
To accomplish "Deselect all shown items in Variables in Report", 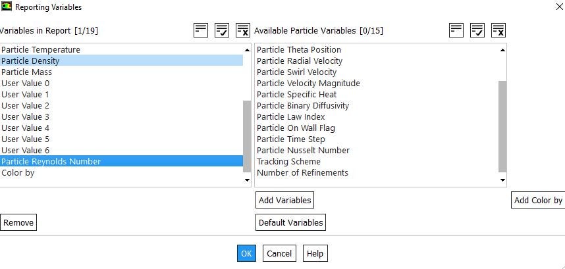I will pos(243,30).
